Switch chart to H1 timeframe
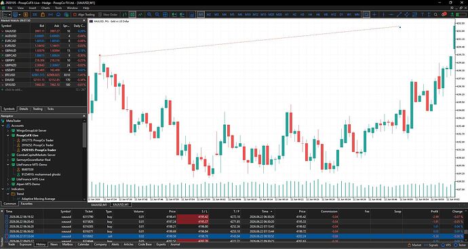Image resolution: width=468 pixels, height=249 pixels. [287, 14]
